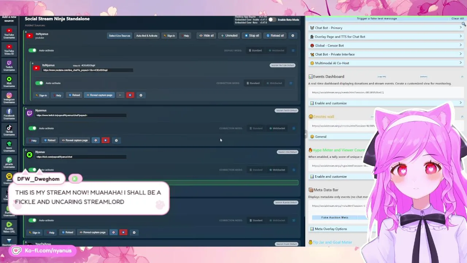Add a Trovo Username source
The width and height of the screenshot is (467, 263).
tap(9, 146)
